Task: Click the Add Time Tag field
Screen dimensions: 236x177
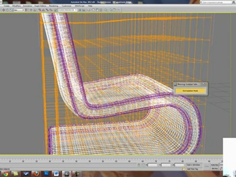Action: [193, 169]
